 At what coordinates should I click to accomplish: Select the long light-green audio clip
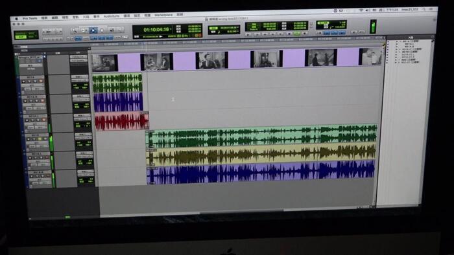[x=261, y=136]
